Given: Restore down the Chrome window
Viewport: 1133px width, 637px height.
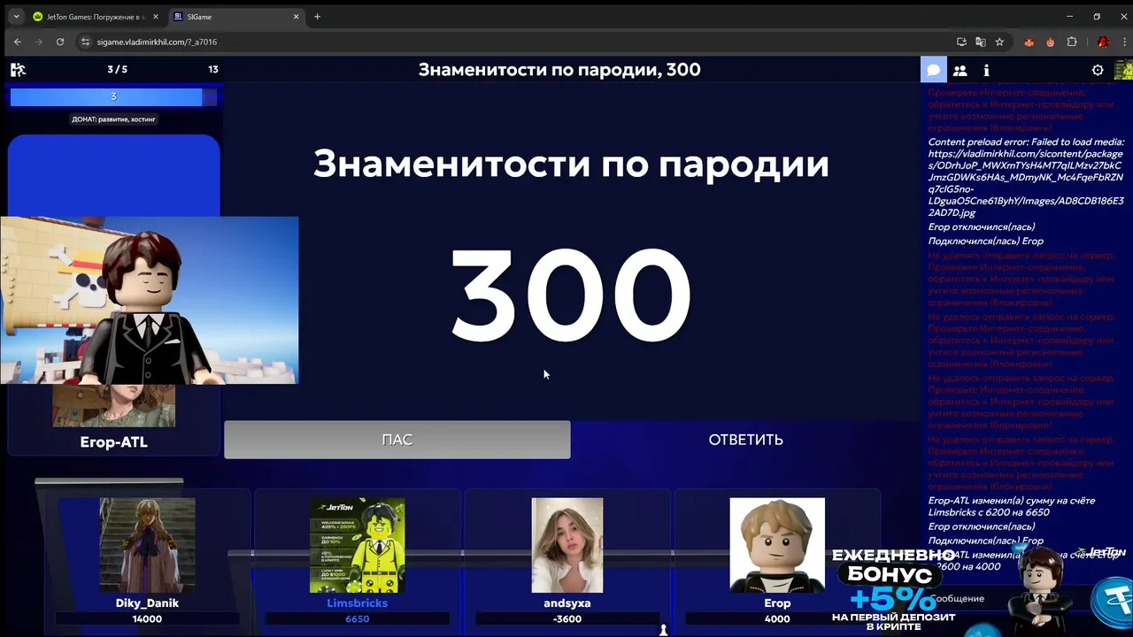Looking at the screenshot, I should [x=1097, y=16].
